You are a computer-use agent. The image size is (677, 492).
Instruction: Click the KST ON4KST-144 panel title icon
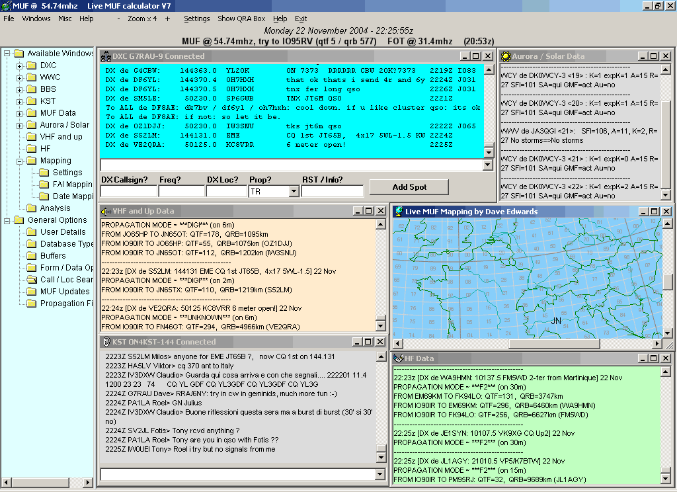pyautogui.click(x=106, y=342)
